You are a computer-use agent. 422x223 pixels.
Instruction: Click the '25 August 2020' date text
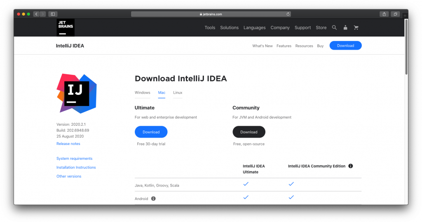point(70,136)
